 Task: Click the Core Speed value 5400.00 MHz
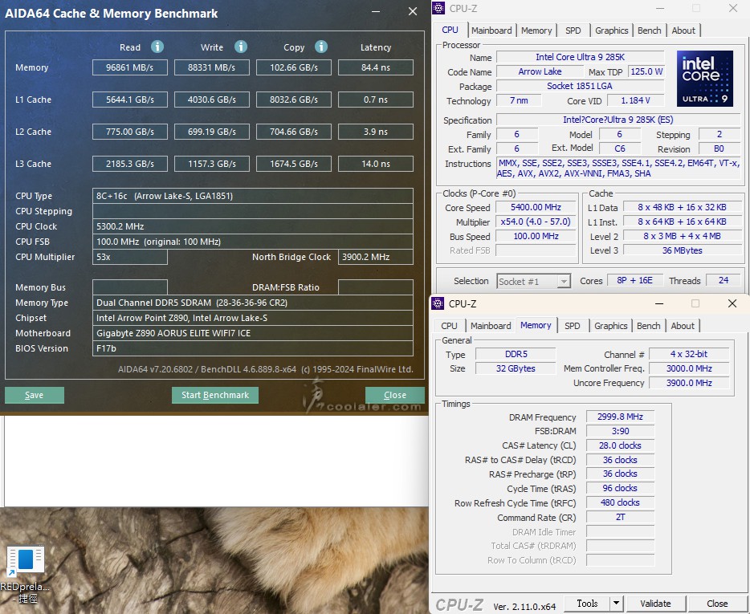pyautogui.click(x=536, y=207)
